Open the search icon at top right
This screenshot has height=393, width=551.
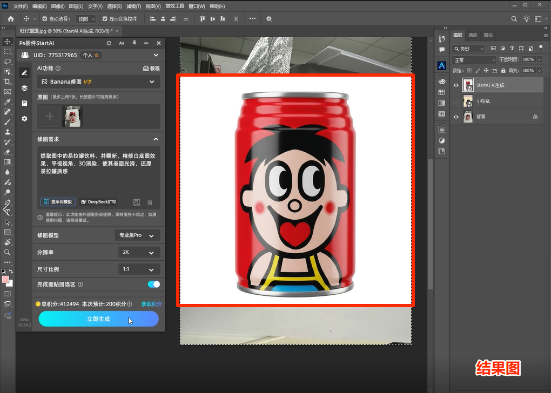(514, 19)
